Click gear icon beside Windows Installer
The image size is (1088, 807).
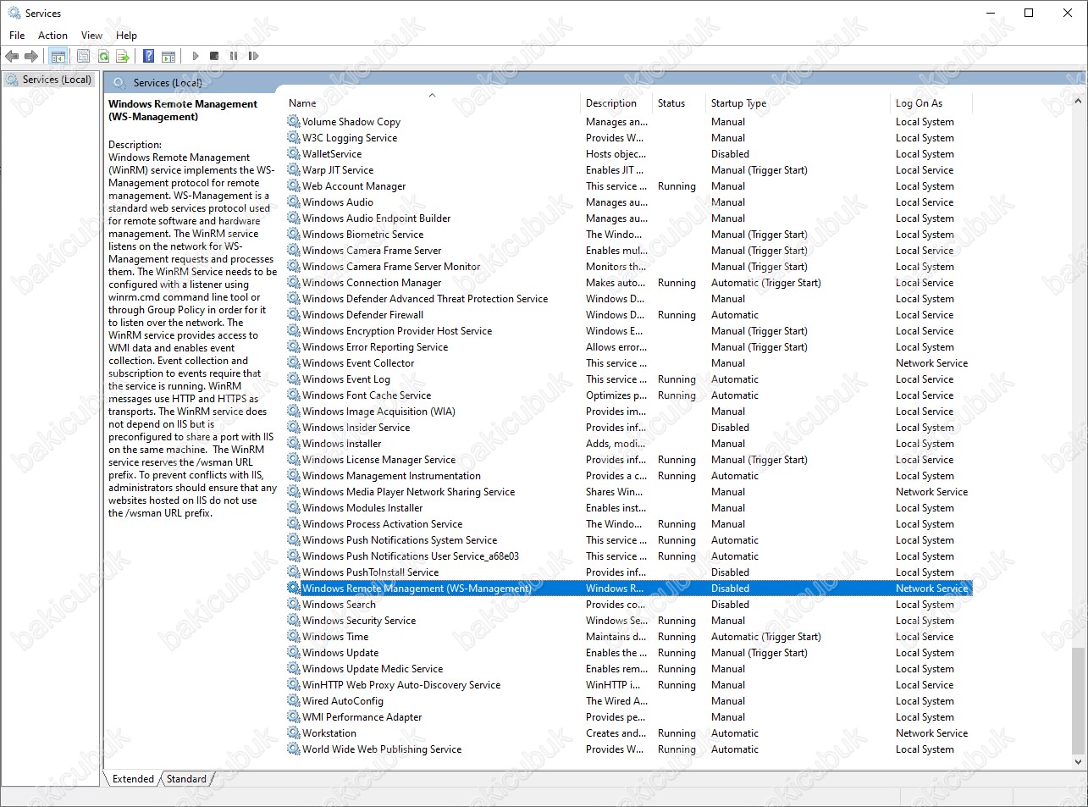pos(294,443)
